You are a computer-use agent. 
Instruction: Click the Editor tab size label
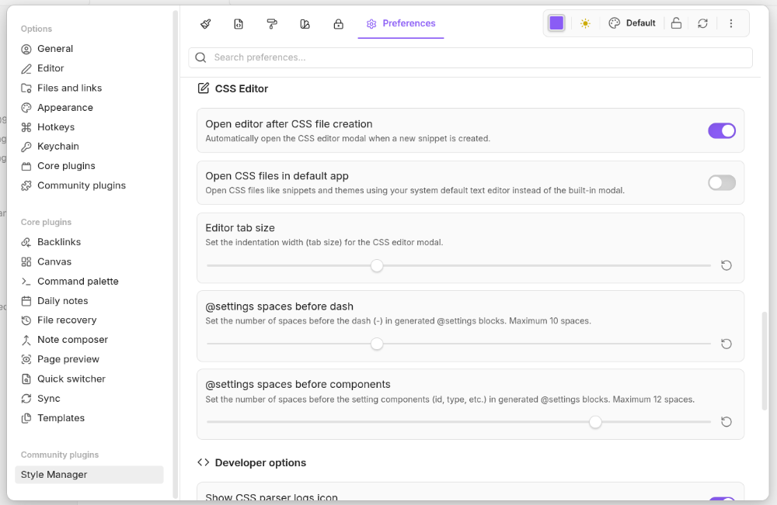240,228
